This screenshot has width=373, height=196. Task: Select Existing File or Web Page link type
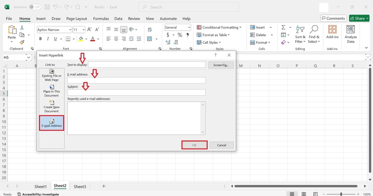[x=52, y=75]
